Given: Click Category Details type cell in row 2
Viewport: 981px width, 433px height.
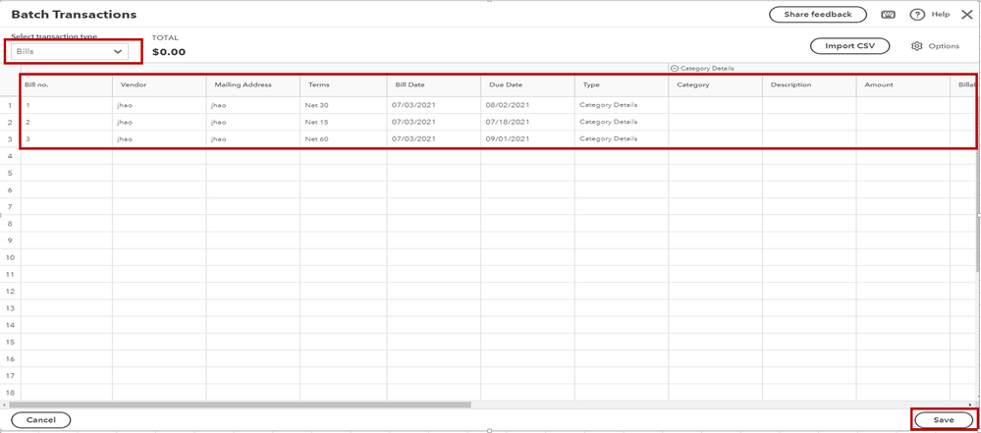Looking at the screenshot, I should [622, 122].
